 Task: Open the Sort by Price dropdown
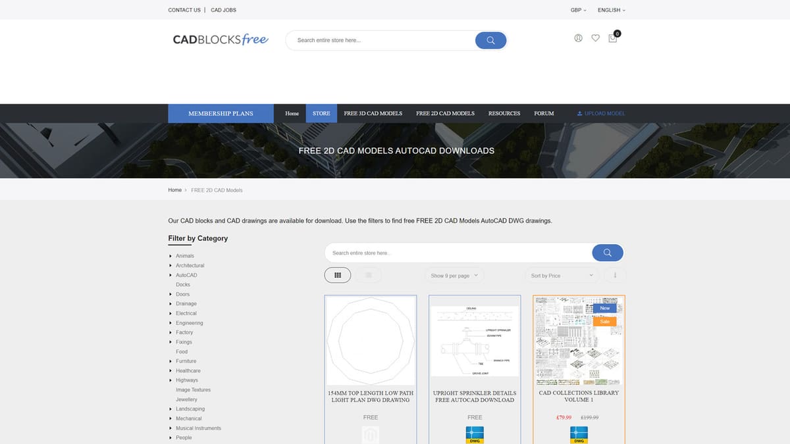click(562, 276)
